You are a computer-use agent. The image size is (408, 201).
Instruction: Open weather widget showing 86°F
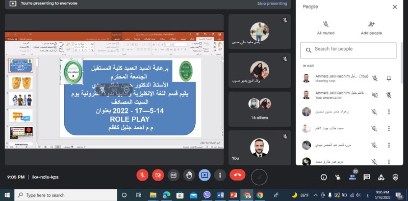click(x=300, y=195)
